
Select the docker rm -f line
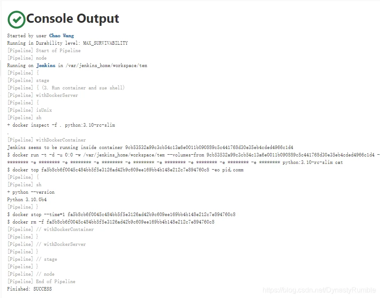click(111, 222)
